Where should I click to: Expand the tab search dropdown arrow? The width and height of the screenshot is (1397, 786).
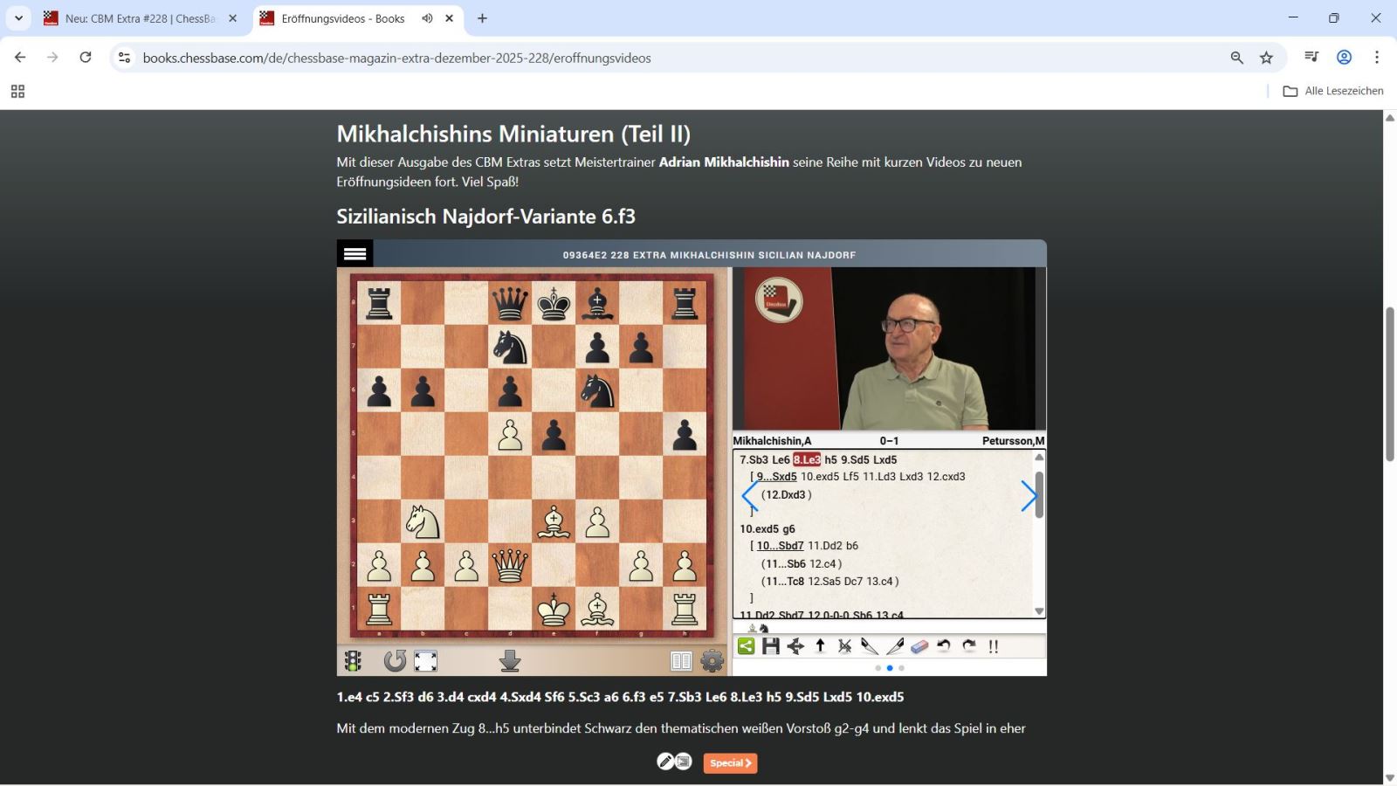(x=18, y=18)
